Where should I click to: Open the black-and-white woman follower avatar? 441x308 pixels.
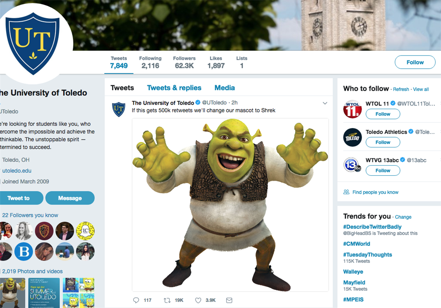pyautogui.click(x=24, y=231)
